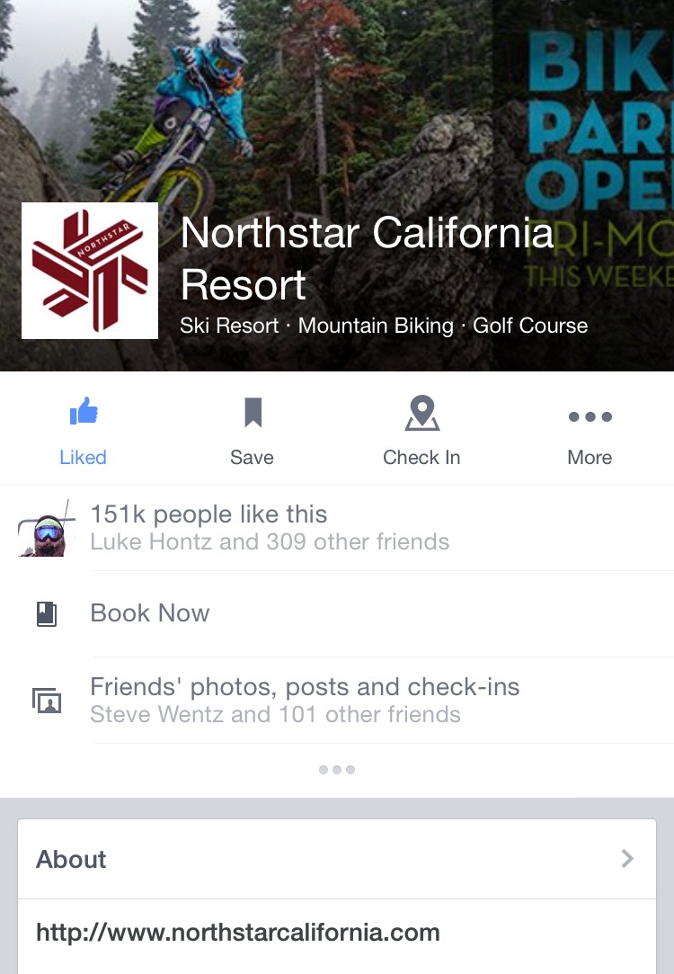The width and height of the screenshot is (674, 974).
Task: Tap the Liked text label
Action: click(84, 457)
